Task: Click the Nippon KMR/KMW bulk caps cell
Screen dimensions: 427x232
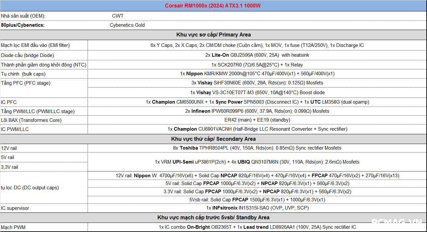Action: point(257,74)
